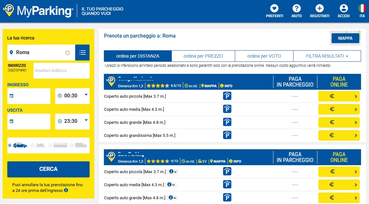369x204 pixels.
Task: Open INFO of the 8.8/10 parking
Action: point(226,86)
